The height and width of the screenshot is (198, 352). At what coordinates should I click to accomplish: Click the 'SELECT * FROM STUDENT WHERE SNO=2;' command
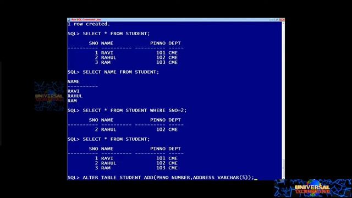[127, 111]
